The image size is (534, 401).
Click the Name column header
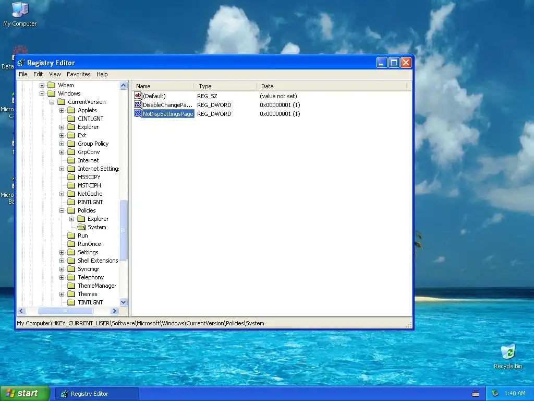click(163, 86)
